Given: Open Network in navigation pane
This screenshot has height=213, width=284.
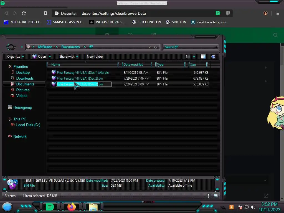Looking at the screenshot, I should [x=20, y=136].
